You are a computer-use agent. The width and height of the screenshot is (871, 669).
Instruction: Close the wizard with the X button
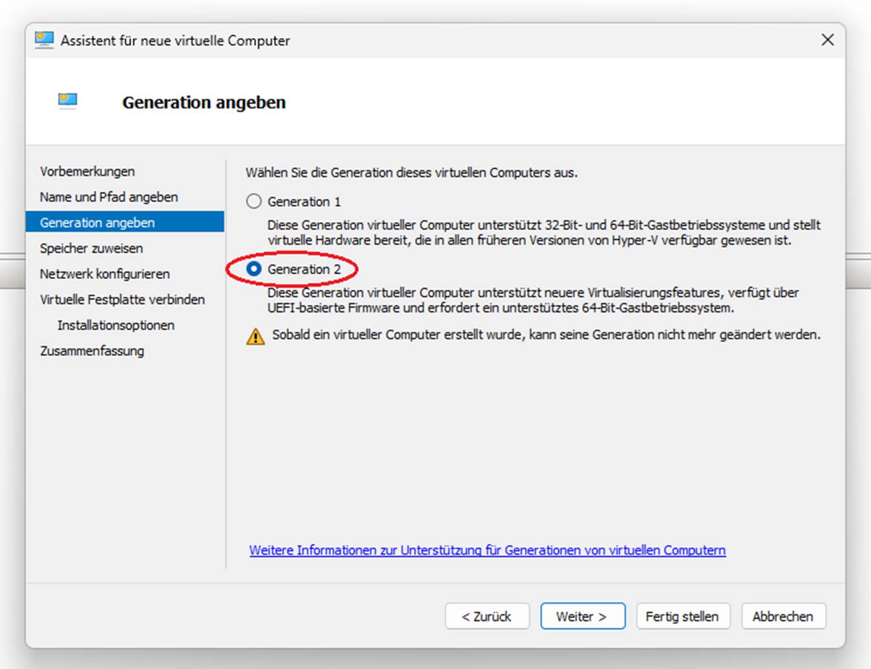point(827,40)
